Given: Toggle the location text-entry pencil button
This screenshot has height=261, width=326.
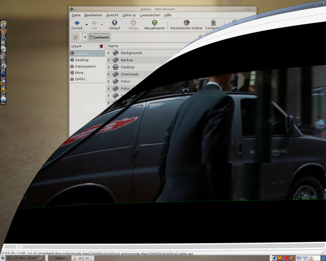Looking at the screenshot, I should [75, 37].
